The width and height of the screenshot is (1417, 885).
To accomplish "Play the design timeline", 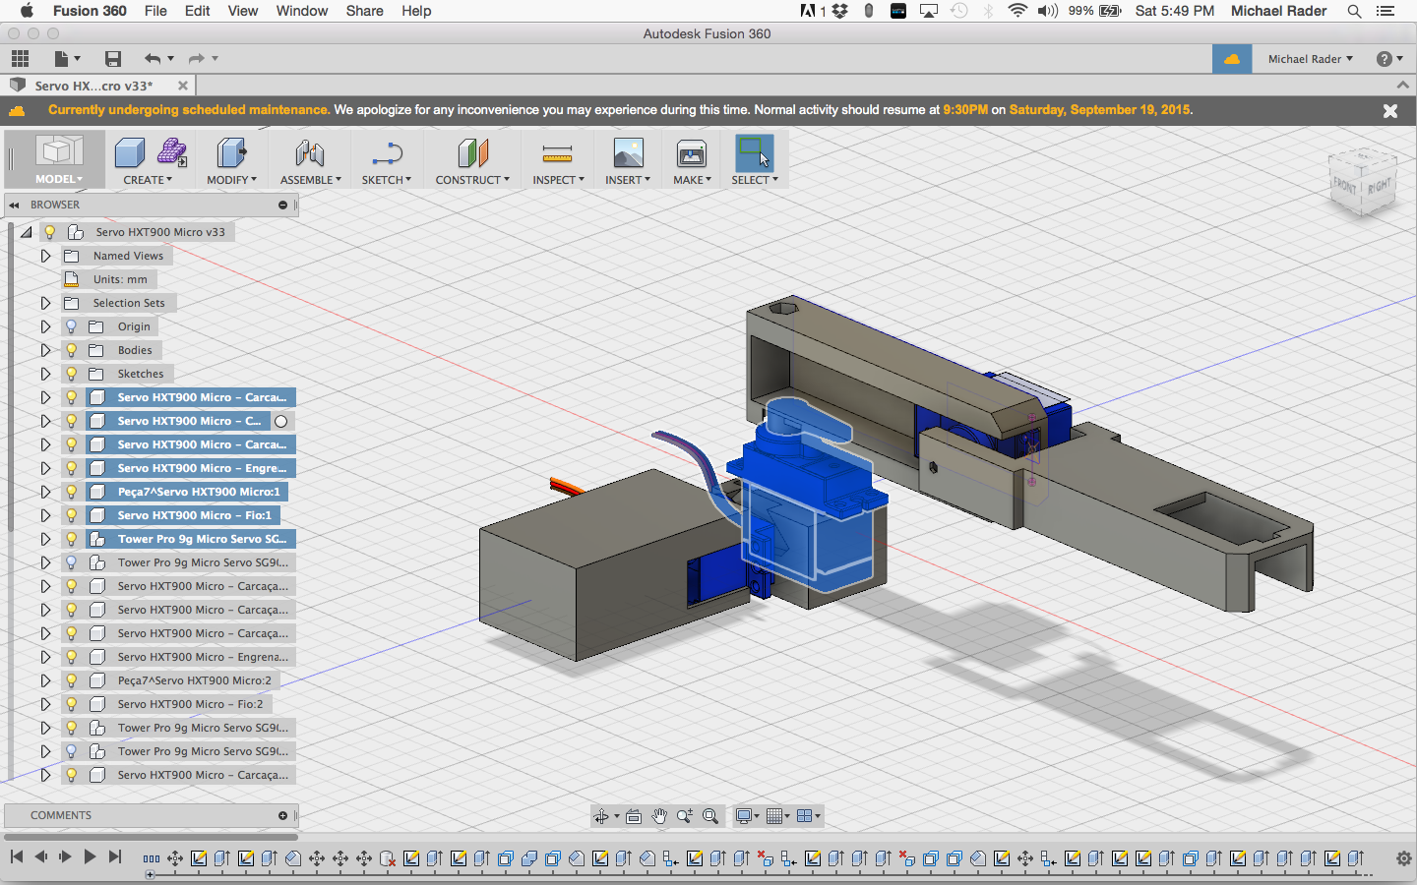I will pos(90,857).
